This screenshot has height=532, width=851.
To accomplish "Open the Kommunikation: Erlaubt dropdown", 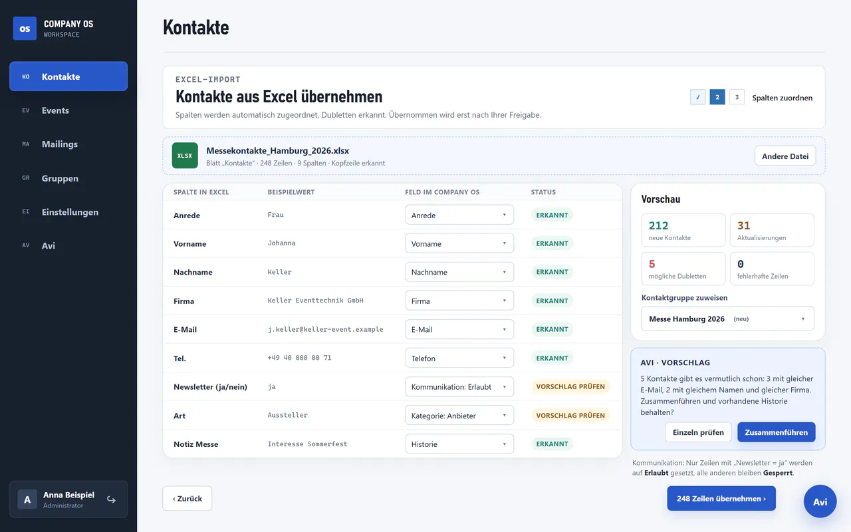I will coord(459,386).
